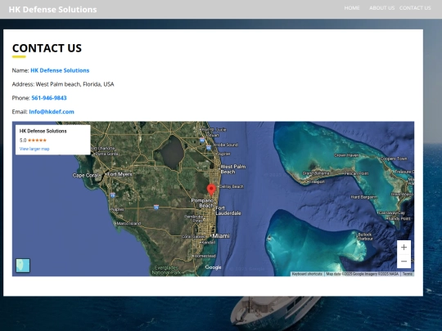Zoom in with the map plus button
Image resolution: width=442 pixels, height=331 pixels.
coord(404,247)
